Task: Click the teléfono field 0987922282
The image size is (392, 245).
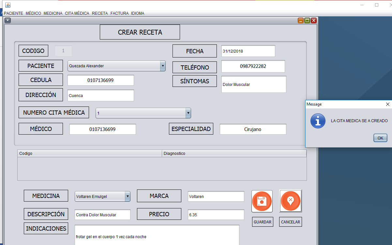Action: pos(253,66)
